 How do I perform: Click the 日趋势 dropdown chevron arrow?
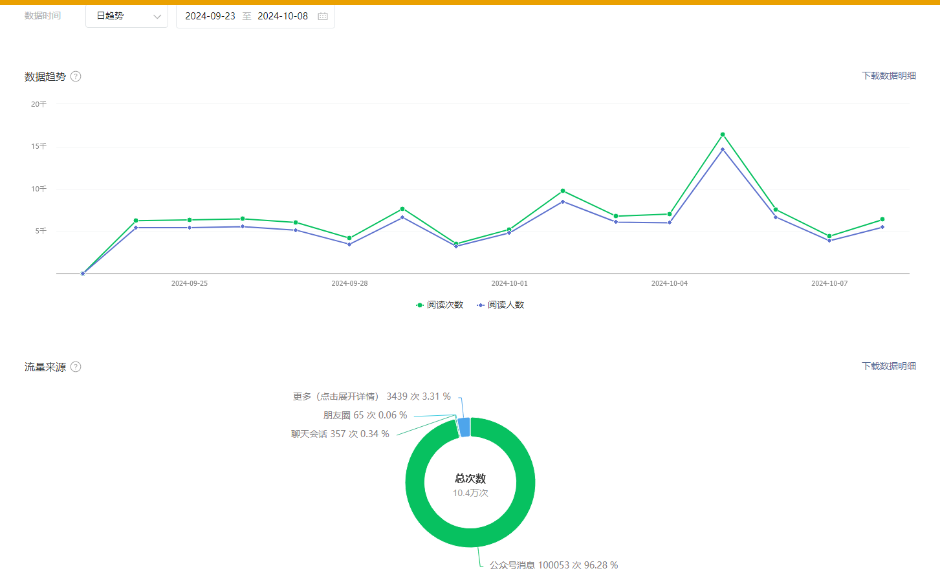157,17
